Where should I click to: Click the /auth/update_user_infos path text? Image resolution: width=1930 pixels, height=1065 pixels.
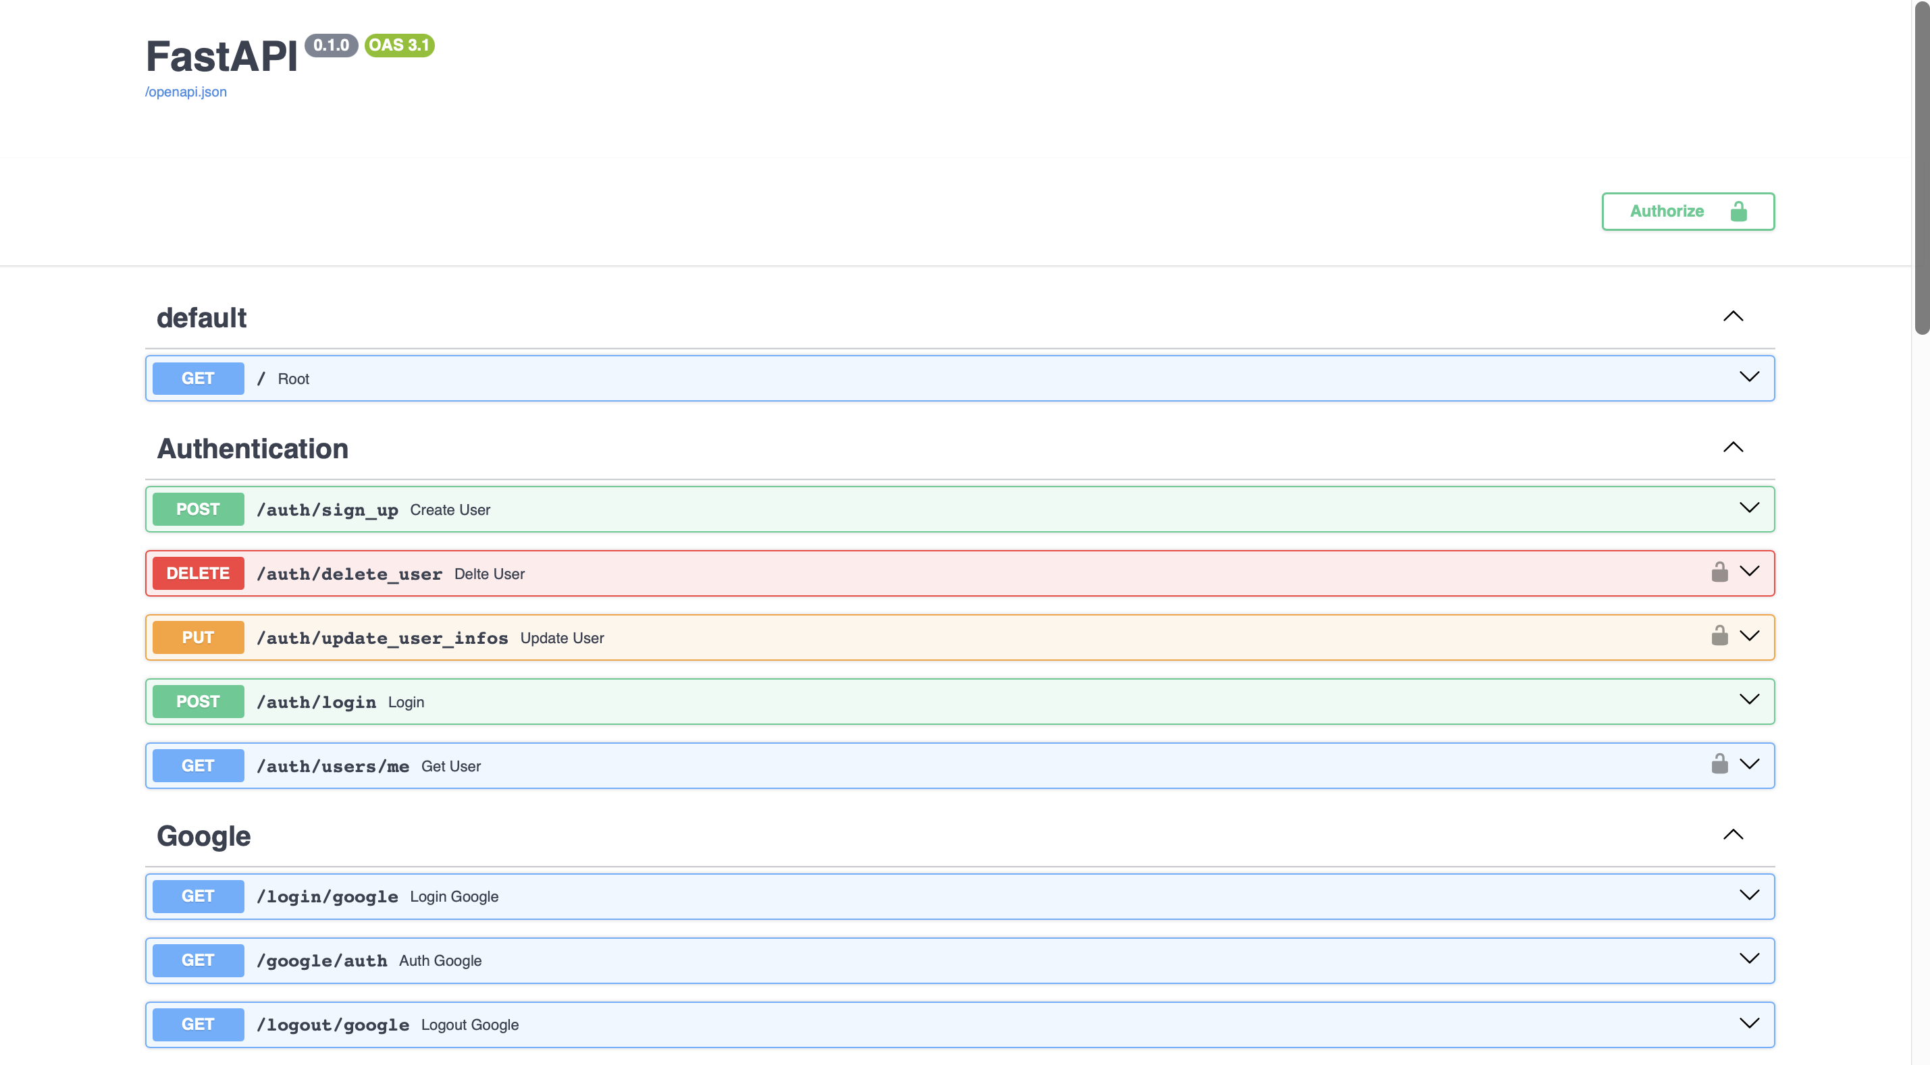tap(382, 638)
